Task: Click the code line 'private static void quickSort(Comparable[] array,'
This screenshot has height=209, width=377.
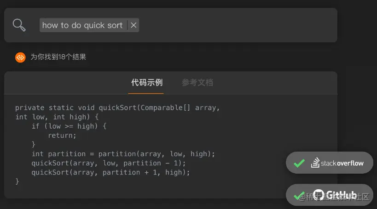Action: coord(117,108)
